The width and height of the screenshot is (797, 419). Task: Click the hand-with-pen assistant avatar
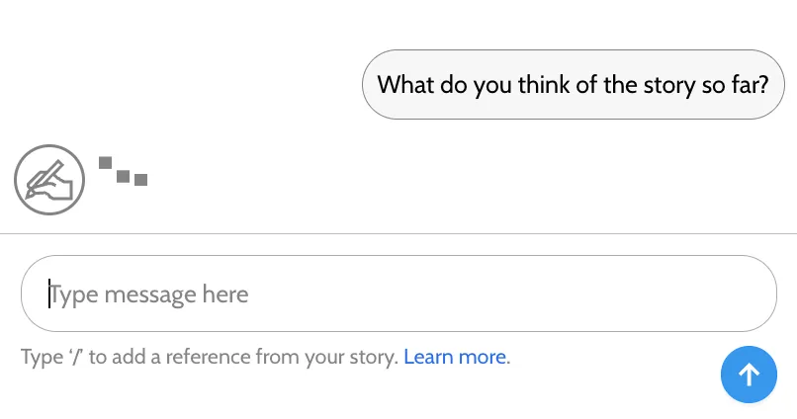49,180
